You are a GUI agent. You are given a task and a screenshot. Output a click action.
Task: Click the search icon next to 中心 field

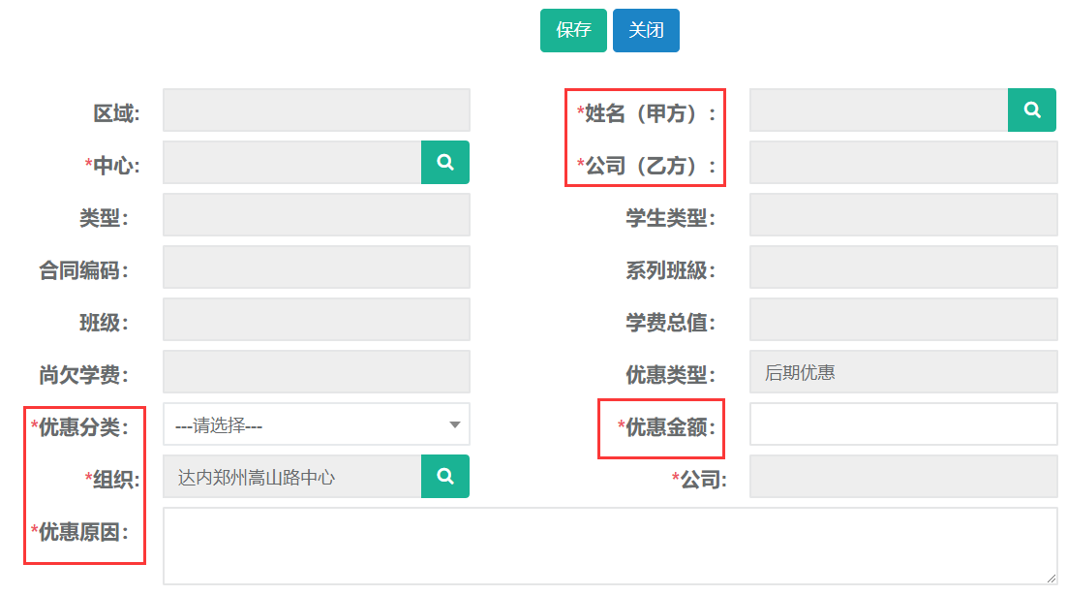click(x=444, y=163)
